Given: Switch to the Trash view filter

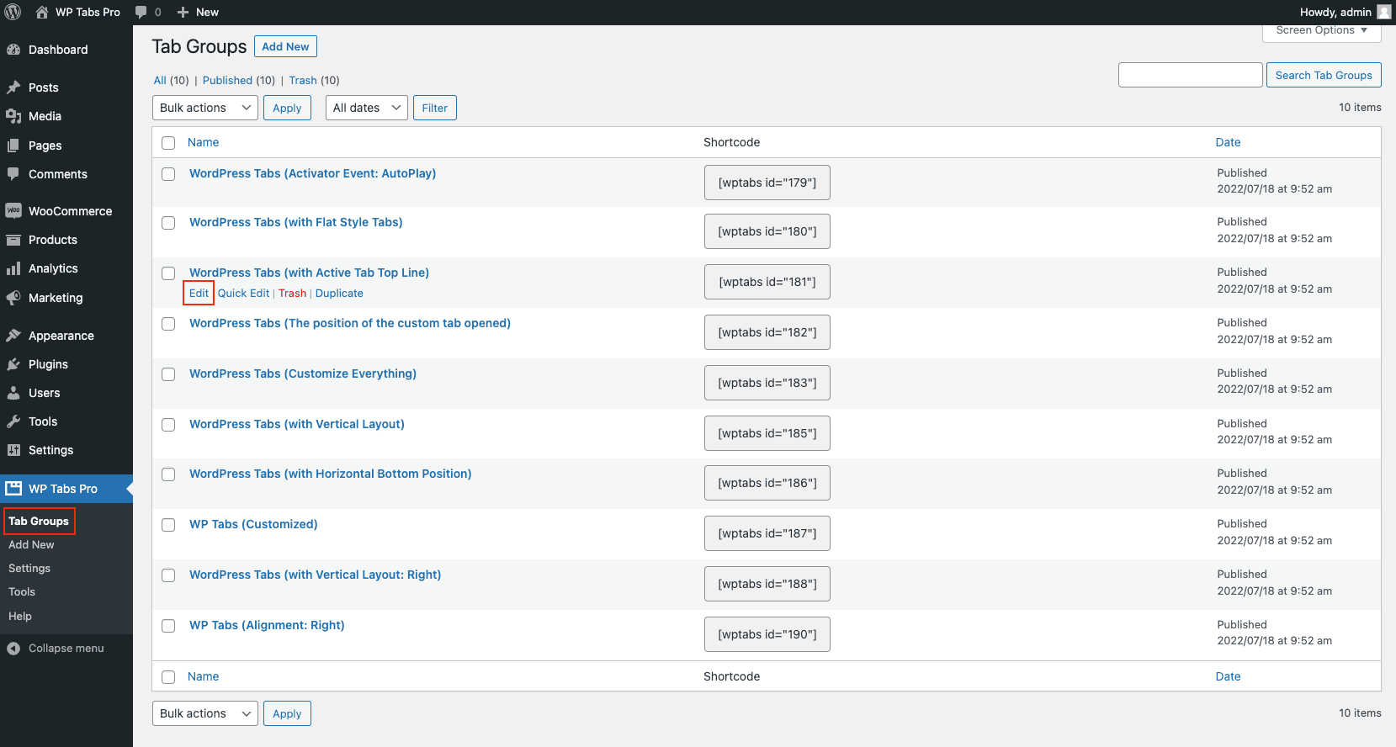Looking at the screenshot, I should (x=303, y=81).
